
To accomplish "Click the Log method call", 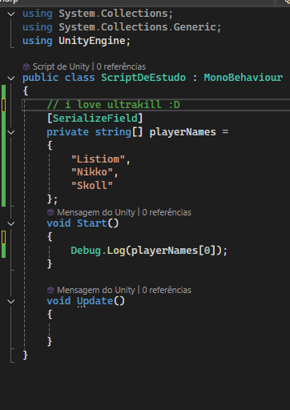I will click(116, 251).
